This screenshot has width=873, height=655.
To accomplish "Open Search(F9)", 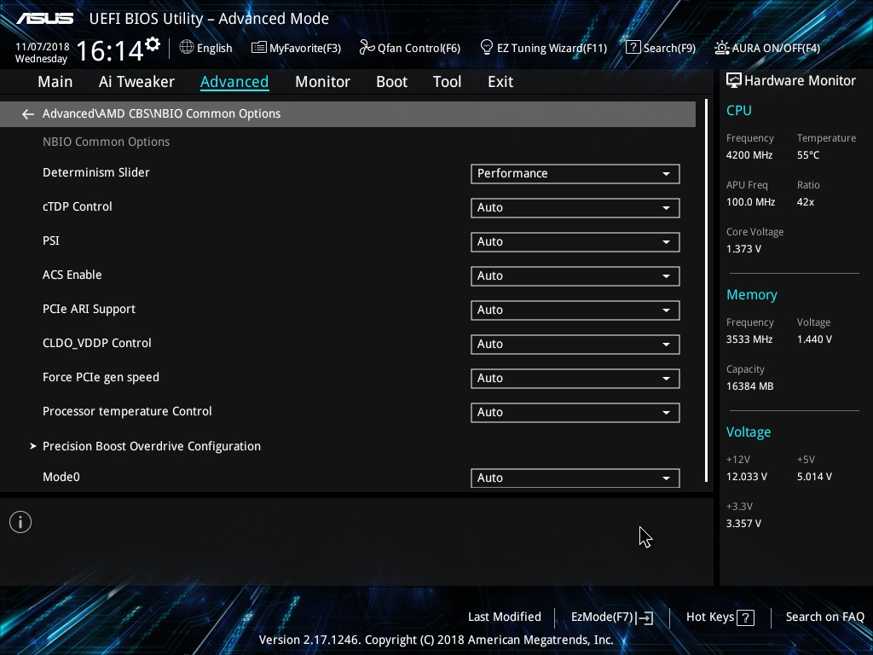I will coord(661,48).
